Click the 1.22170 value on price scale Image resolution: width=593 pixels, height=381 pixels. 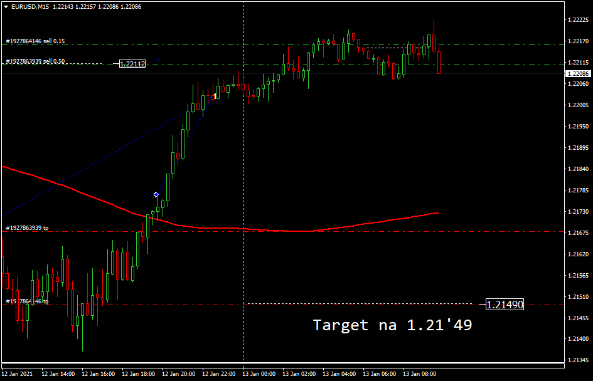(x=579, y=41)
